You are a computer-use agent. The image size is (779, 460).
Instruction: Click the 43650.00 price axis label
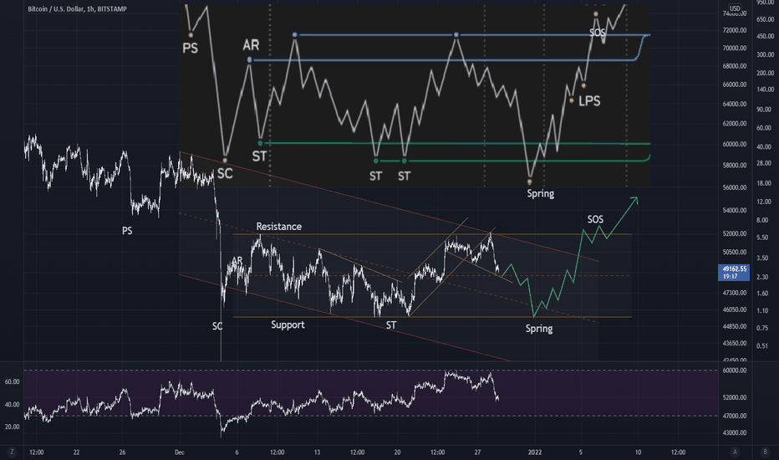tap(735, 344)
